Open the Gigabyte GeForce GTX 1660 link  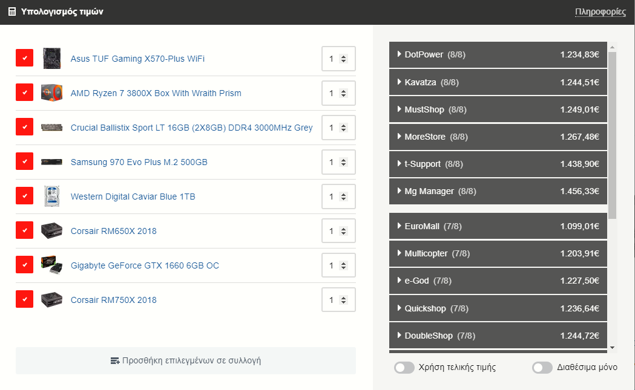(145, 265)
